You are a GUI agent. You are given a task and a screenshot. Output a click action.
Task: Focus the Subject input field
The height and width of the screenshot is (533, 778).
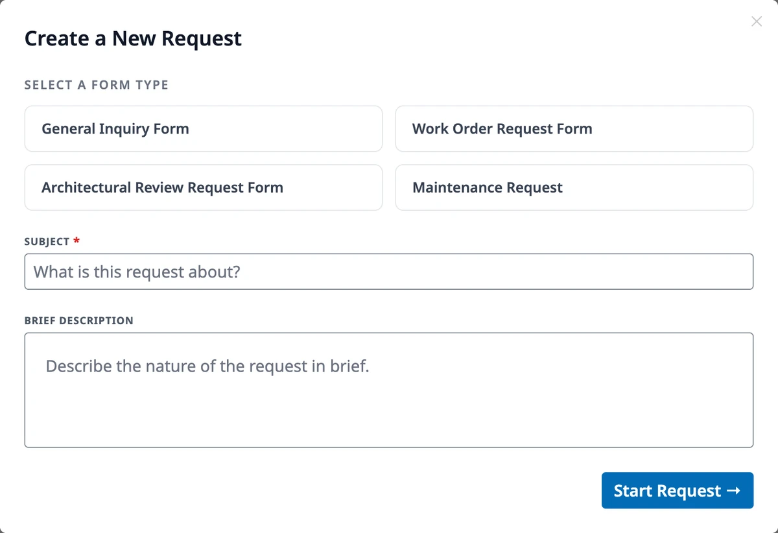pyautogui.click(x=389, y=272)
